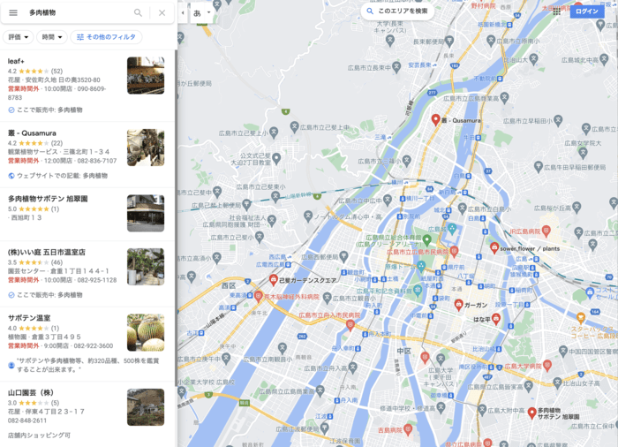
Task: Click the 荒木脳神経外科病院 hospital marker
Action: point(258,296)
